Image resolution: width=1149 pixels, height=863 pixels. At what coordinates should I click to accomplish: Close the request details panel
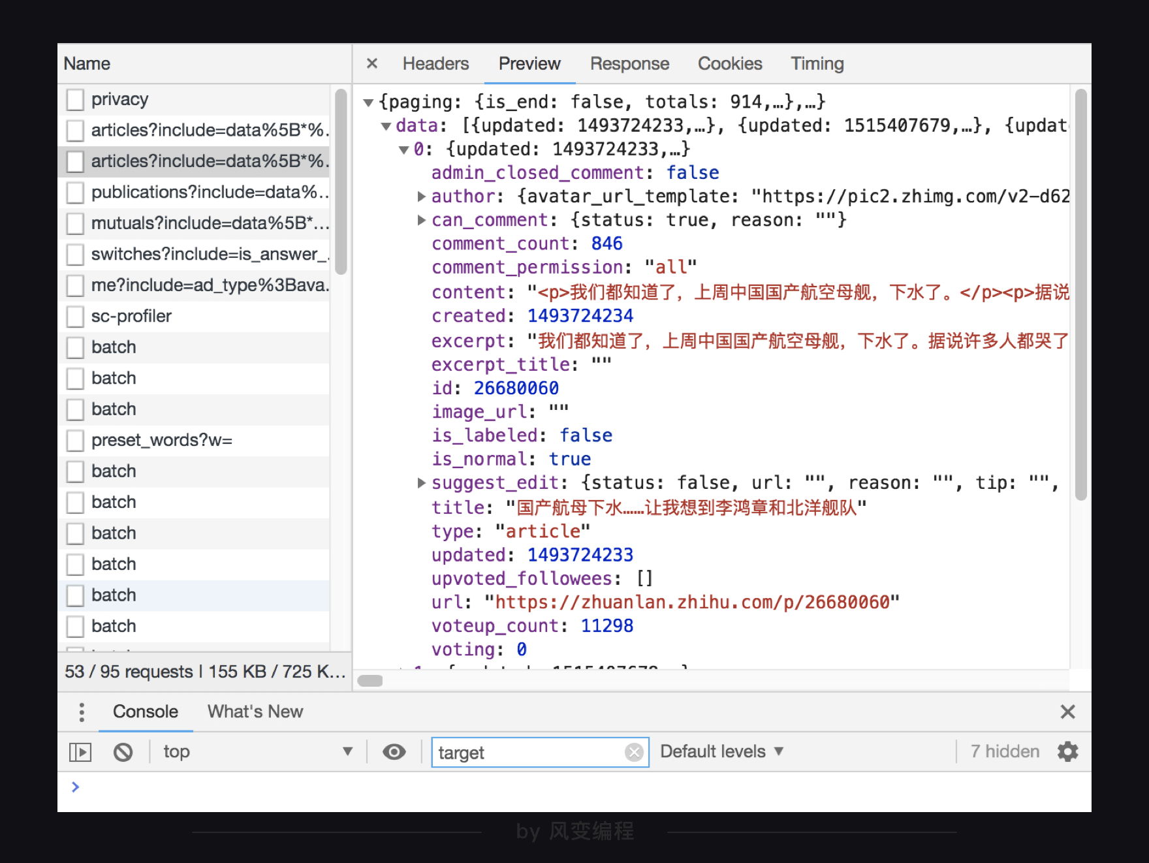pos(372,63)
